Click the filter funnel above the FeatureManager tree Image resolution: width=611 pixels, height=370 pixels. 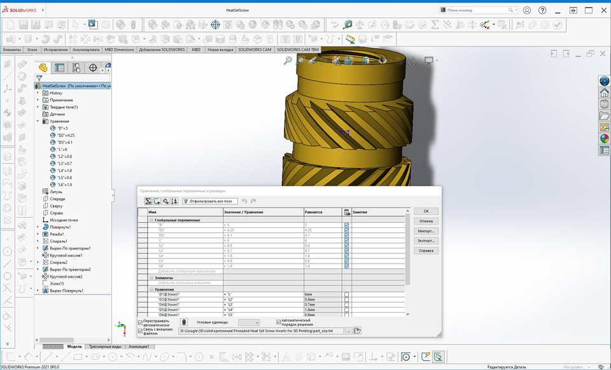pos(39,78)
